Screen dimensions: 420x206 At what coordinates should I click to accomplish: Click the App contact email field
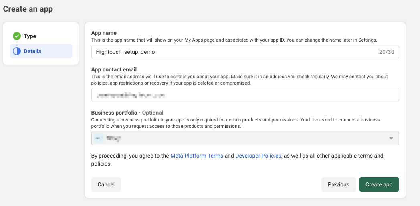[245, 95]
